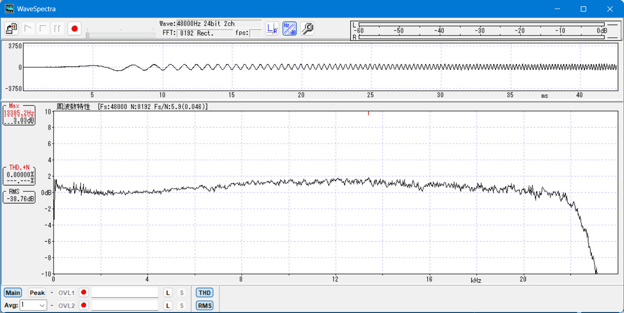Toggle the OVL1 overlay button

pos(66,293)
